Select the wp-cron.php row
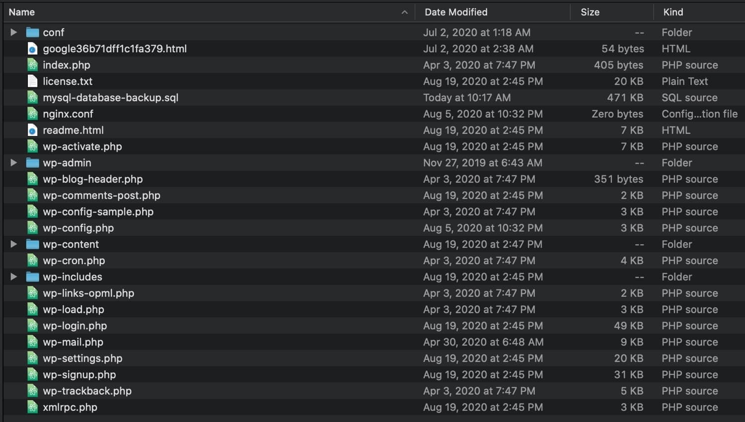745x422 pixels. [74, 260]
